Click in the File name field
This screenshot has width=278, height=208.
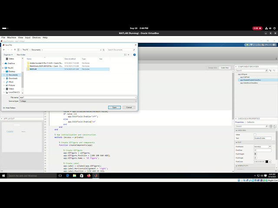coord(77,97)
